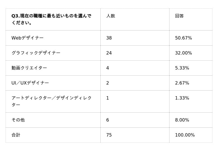Click the 人数 column header
The width and height of the screenshot is (223, 151).
(111, 16)
